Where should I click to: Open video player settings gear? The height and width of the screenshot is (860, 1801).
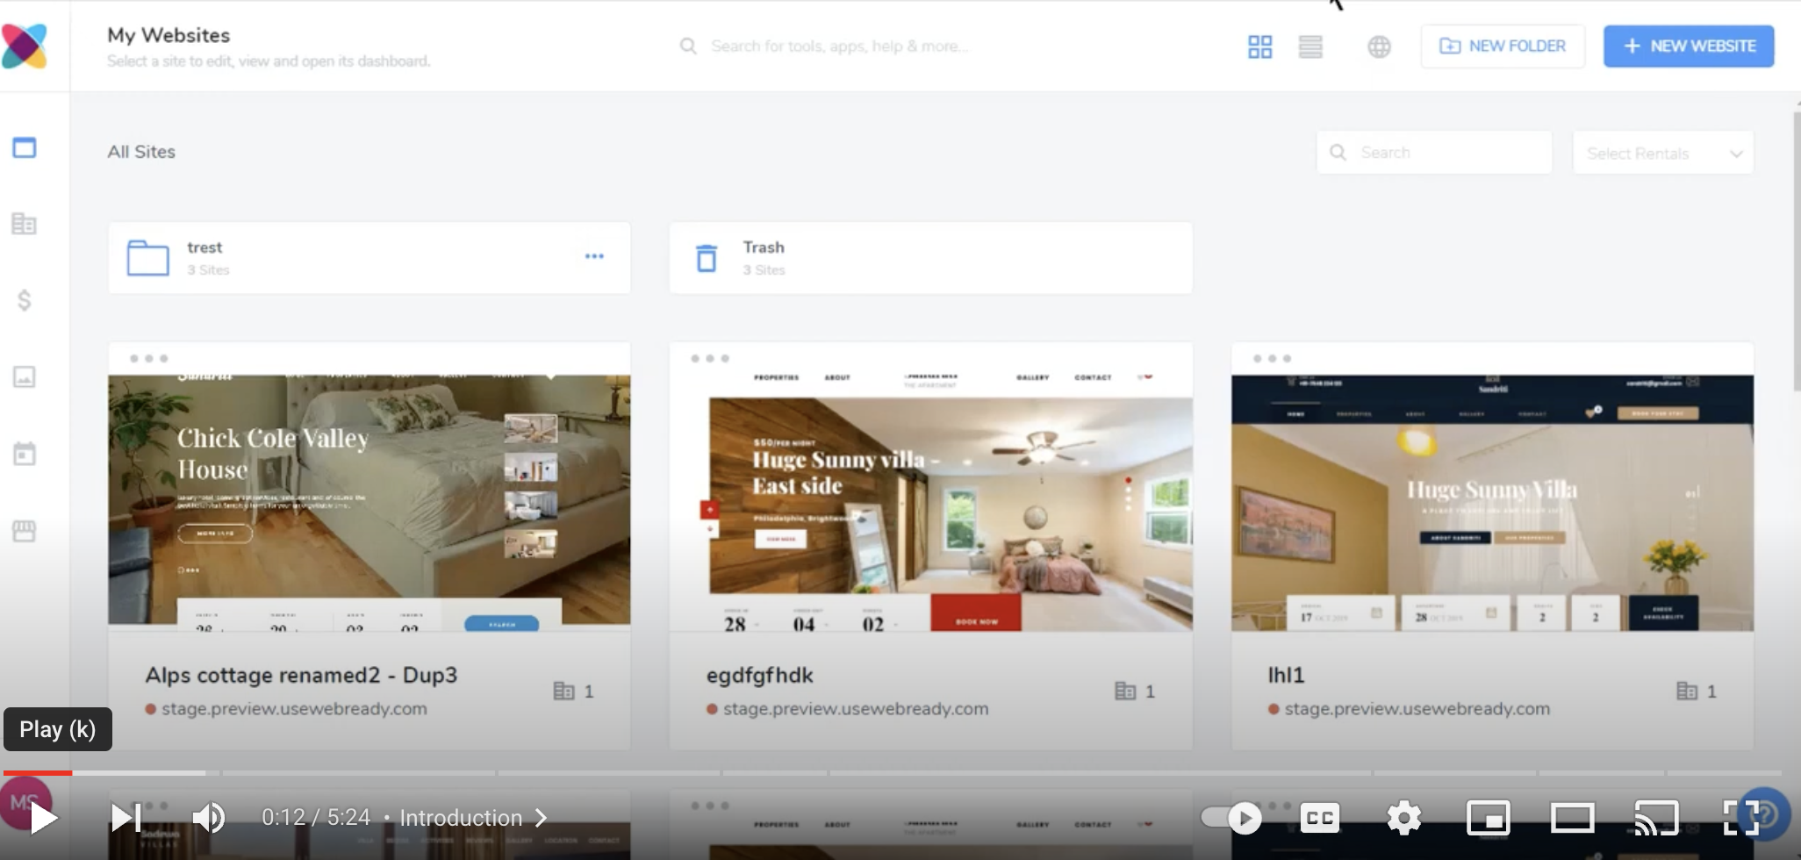[1403, 818]
